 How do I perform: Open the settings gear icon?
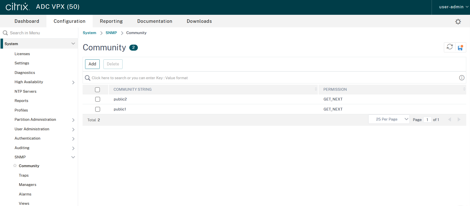[x=458, y=22]
